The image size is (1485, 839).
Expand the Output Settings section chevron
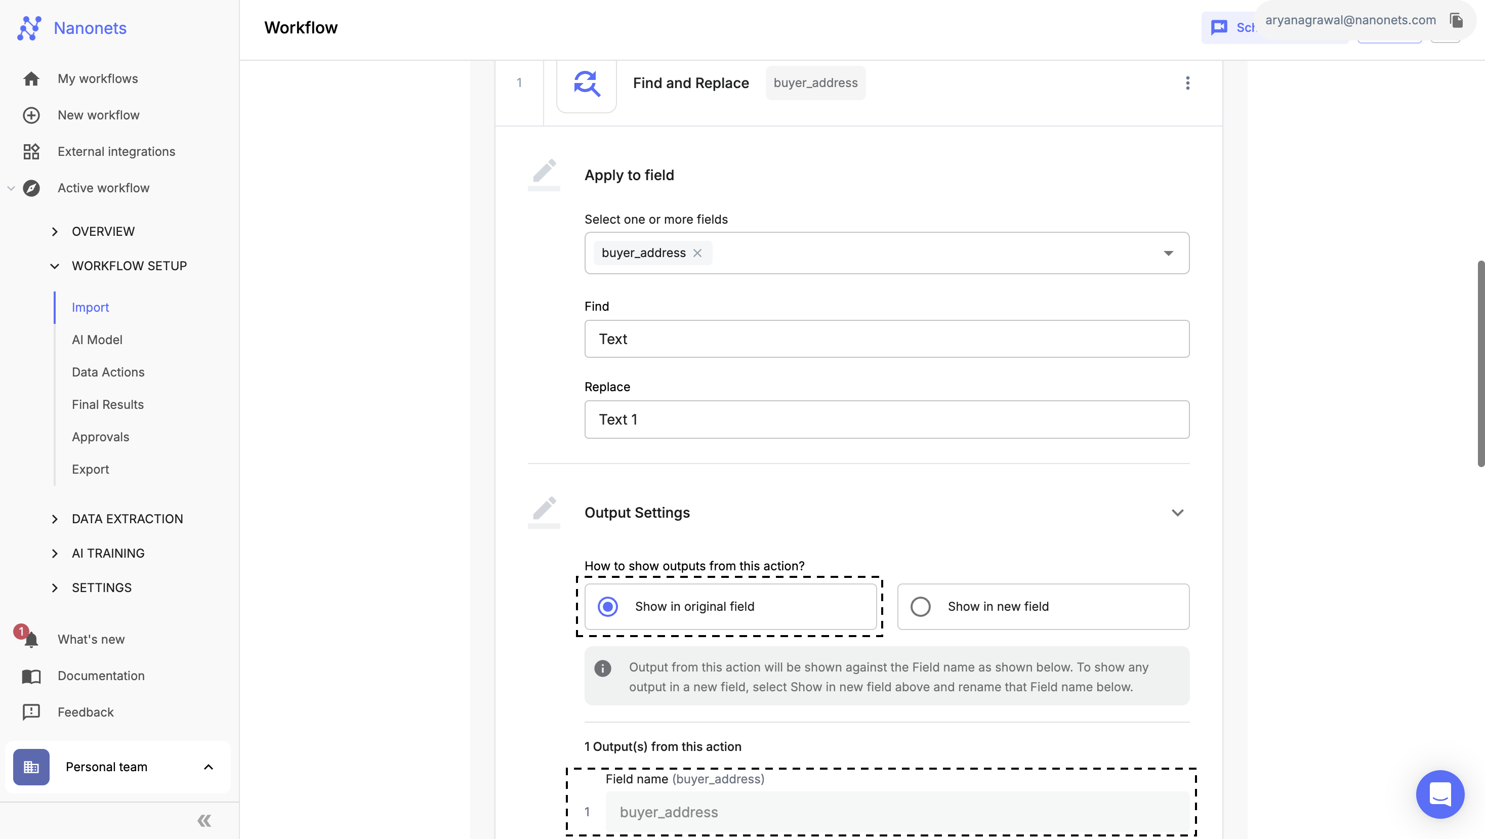coord(1178,511)
